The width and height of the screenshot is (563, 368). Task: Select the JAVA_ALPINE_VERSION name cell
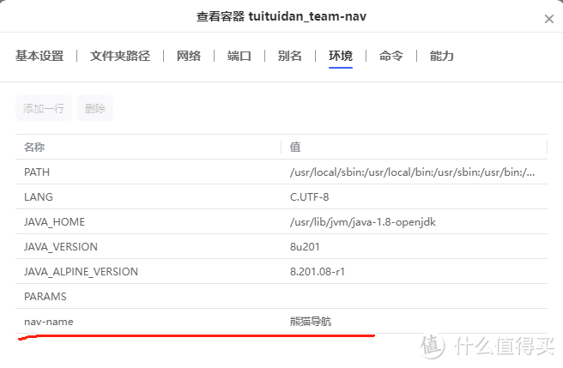click(x=148, y=271)
